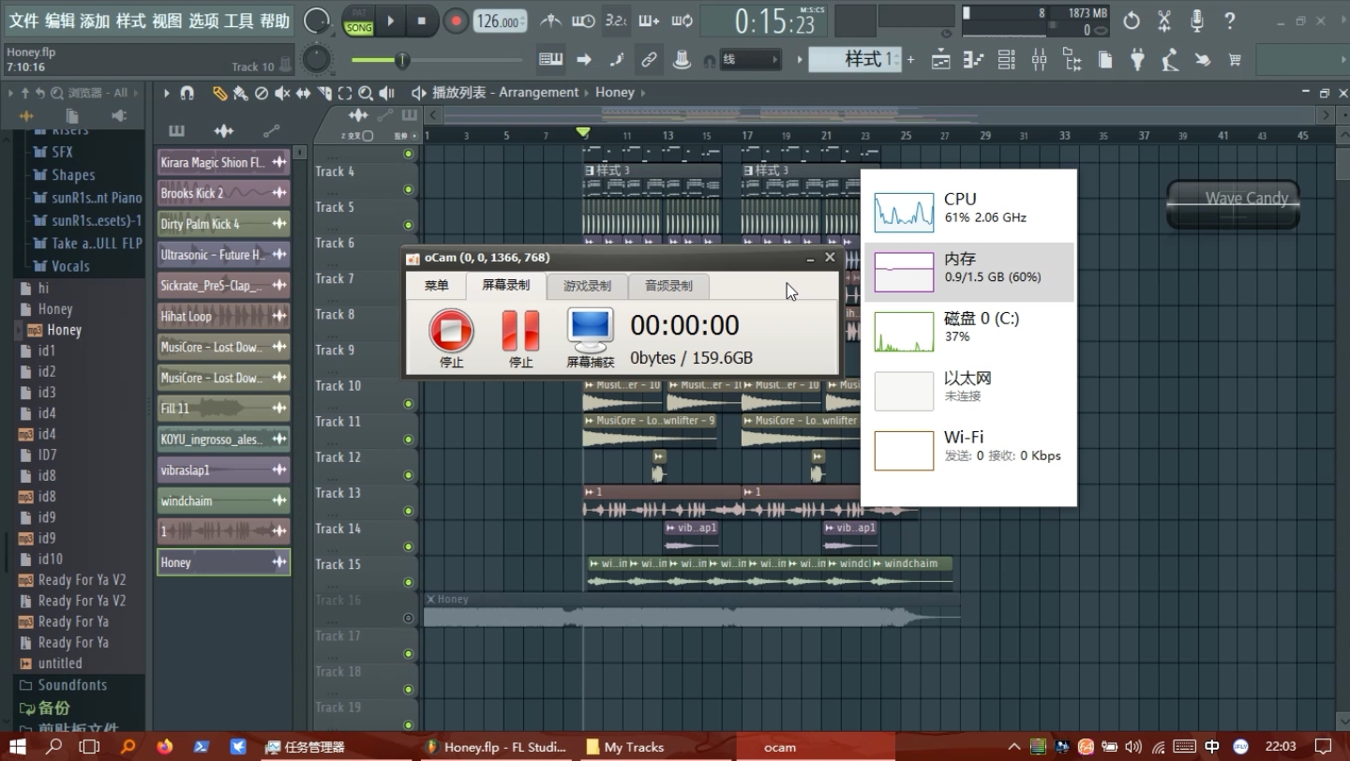The height and width of the screenshot is (761, 1350).
Task: Toggle the metronome icon
Action: (x=552, y=21)
